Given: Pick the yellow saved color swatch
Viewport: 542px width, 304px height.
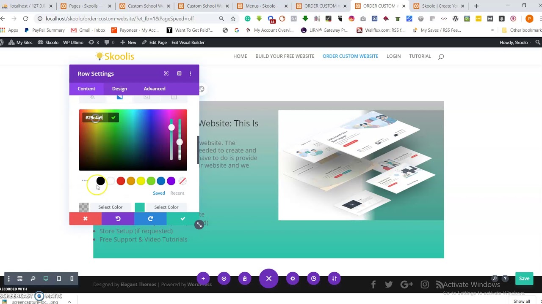Looking at the screenshot, I should pos(141,181).
